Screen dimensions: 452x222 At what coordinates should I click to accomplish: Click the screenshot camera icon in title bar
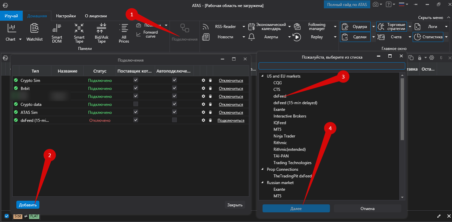376,4
